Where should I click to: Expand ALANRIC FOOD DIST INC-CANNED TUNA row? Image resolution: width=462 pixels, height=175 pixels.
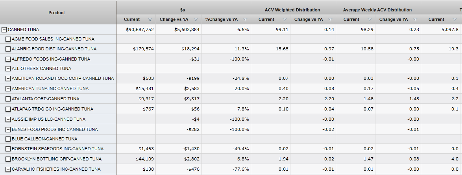8,49
